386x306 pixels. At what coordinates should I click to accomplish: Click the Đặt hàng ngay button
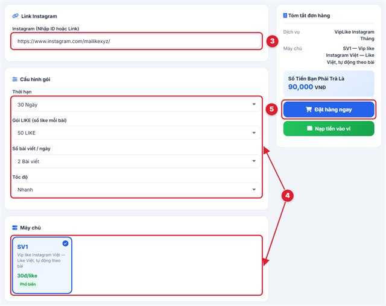[329, 110]
